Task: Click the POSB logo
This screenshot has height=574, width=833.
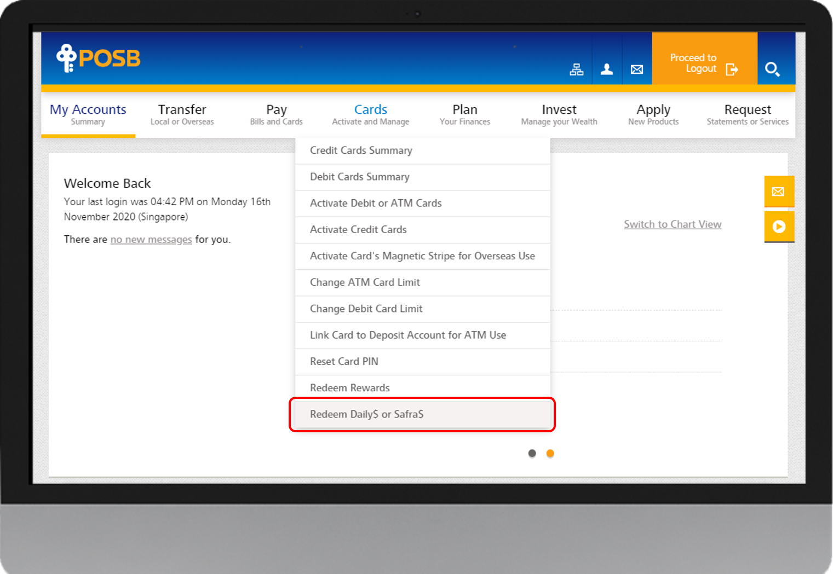Action: click(99, 58)
